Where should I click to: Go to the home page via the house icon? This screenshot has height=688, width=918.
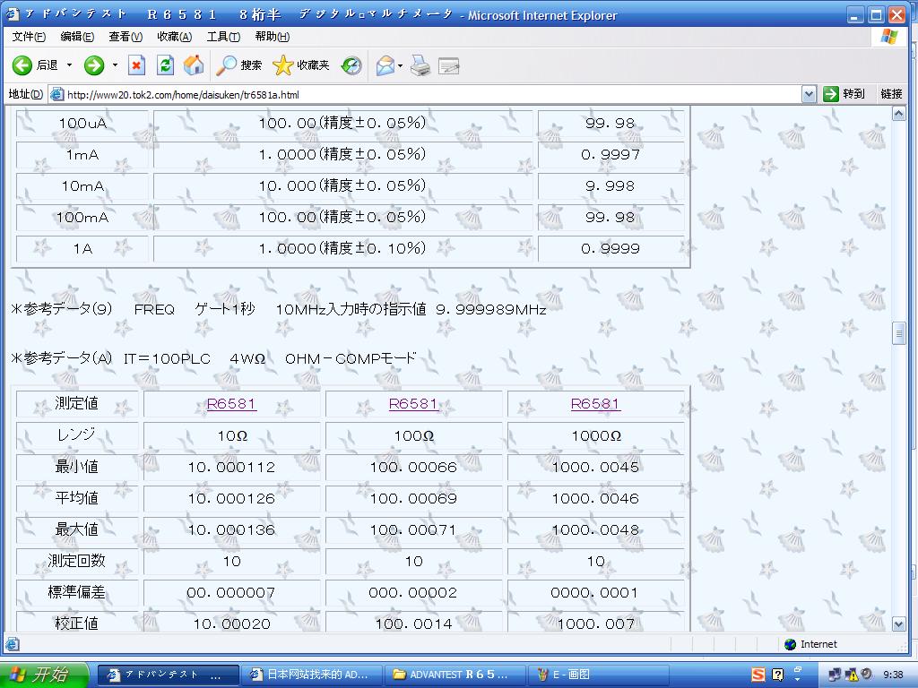(194, 64)
